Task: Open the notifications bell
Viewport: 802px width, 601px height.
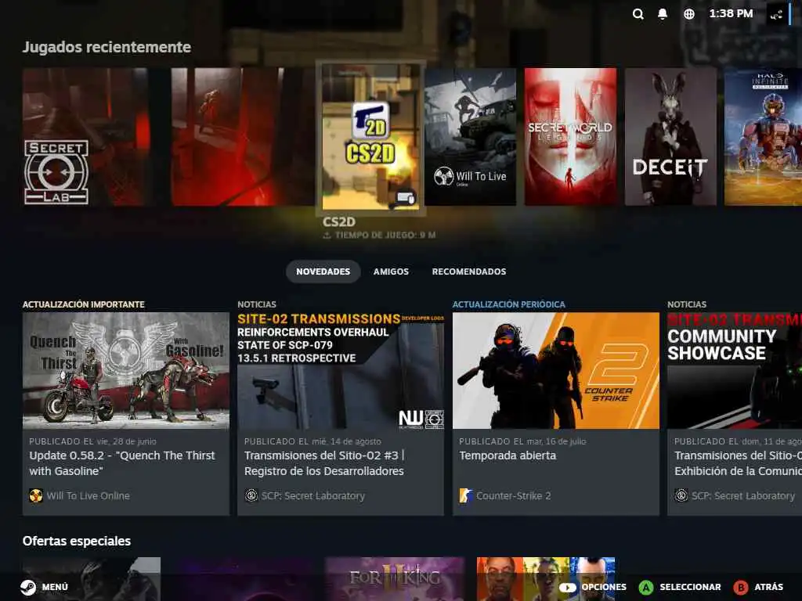Action: tap(663, 14)
